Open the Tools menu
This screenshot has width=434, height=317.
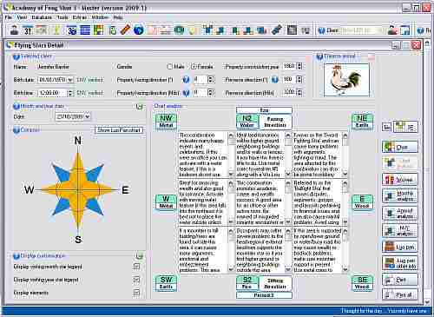tap(62, 17)
